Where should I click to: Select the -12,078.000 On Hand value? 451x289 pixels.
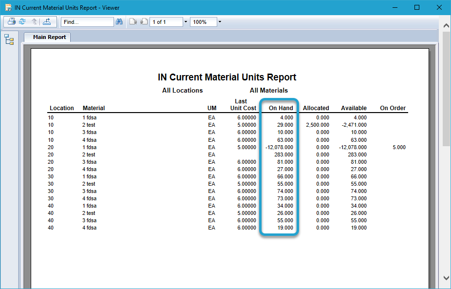(279, 147)
